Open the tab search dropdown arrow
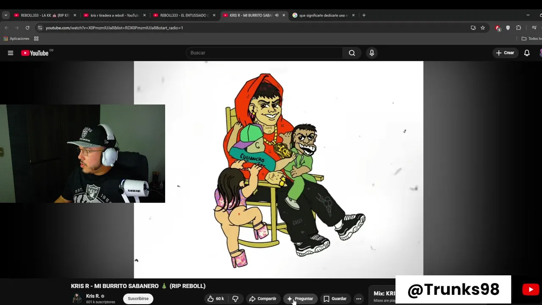This screenshot has width=542, height=305. click(x=6, y=15)
